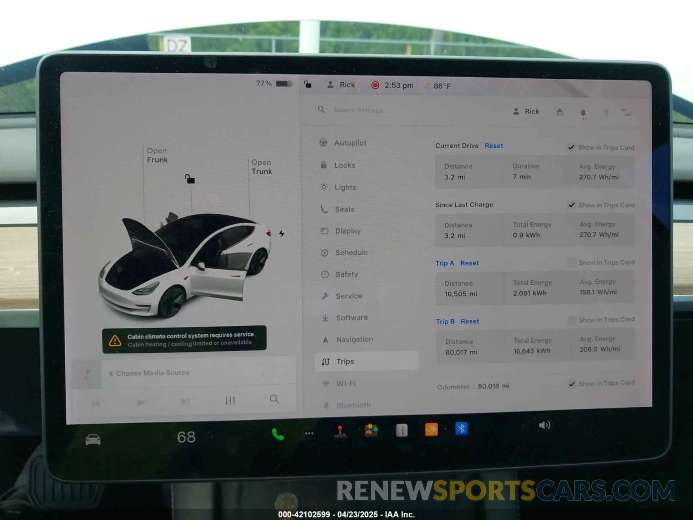Reset Trip A
The height and width of the screenshot is (520, 693).
point(470,263)
